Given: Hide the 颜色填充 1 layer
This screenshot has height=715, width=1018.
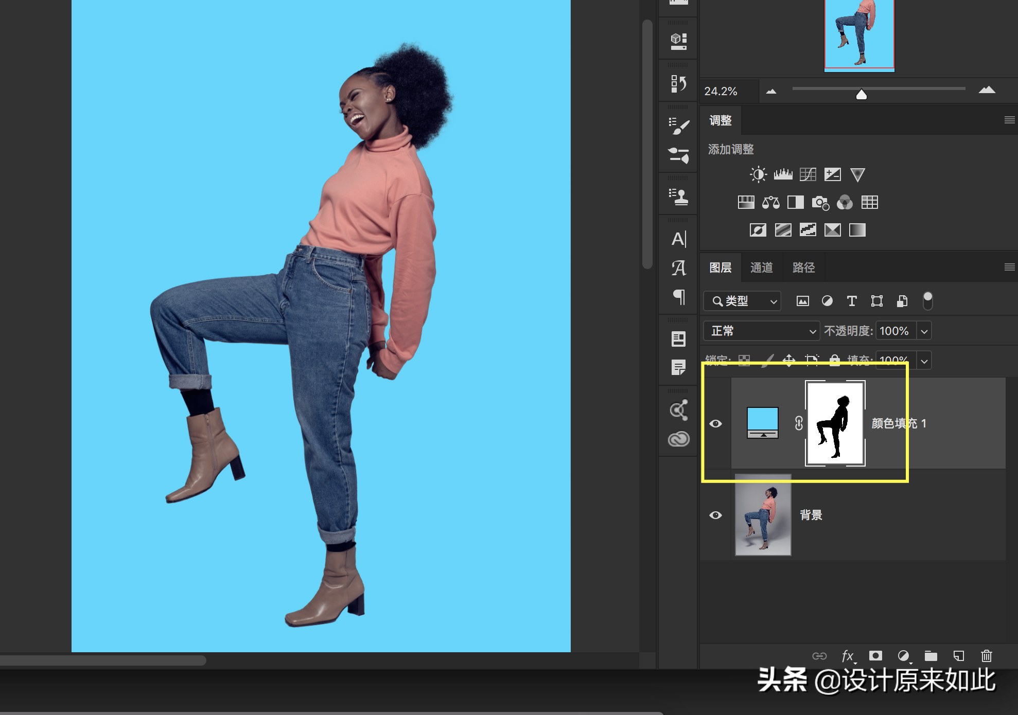Looking at the screenshot, I should pyautogui.click(x=715, y=423).
